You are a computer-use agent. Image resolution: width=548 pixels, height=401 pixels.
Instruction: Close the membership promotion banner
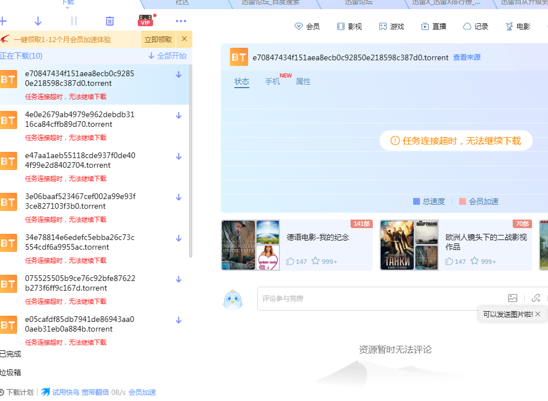coord(184,39)
